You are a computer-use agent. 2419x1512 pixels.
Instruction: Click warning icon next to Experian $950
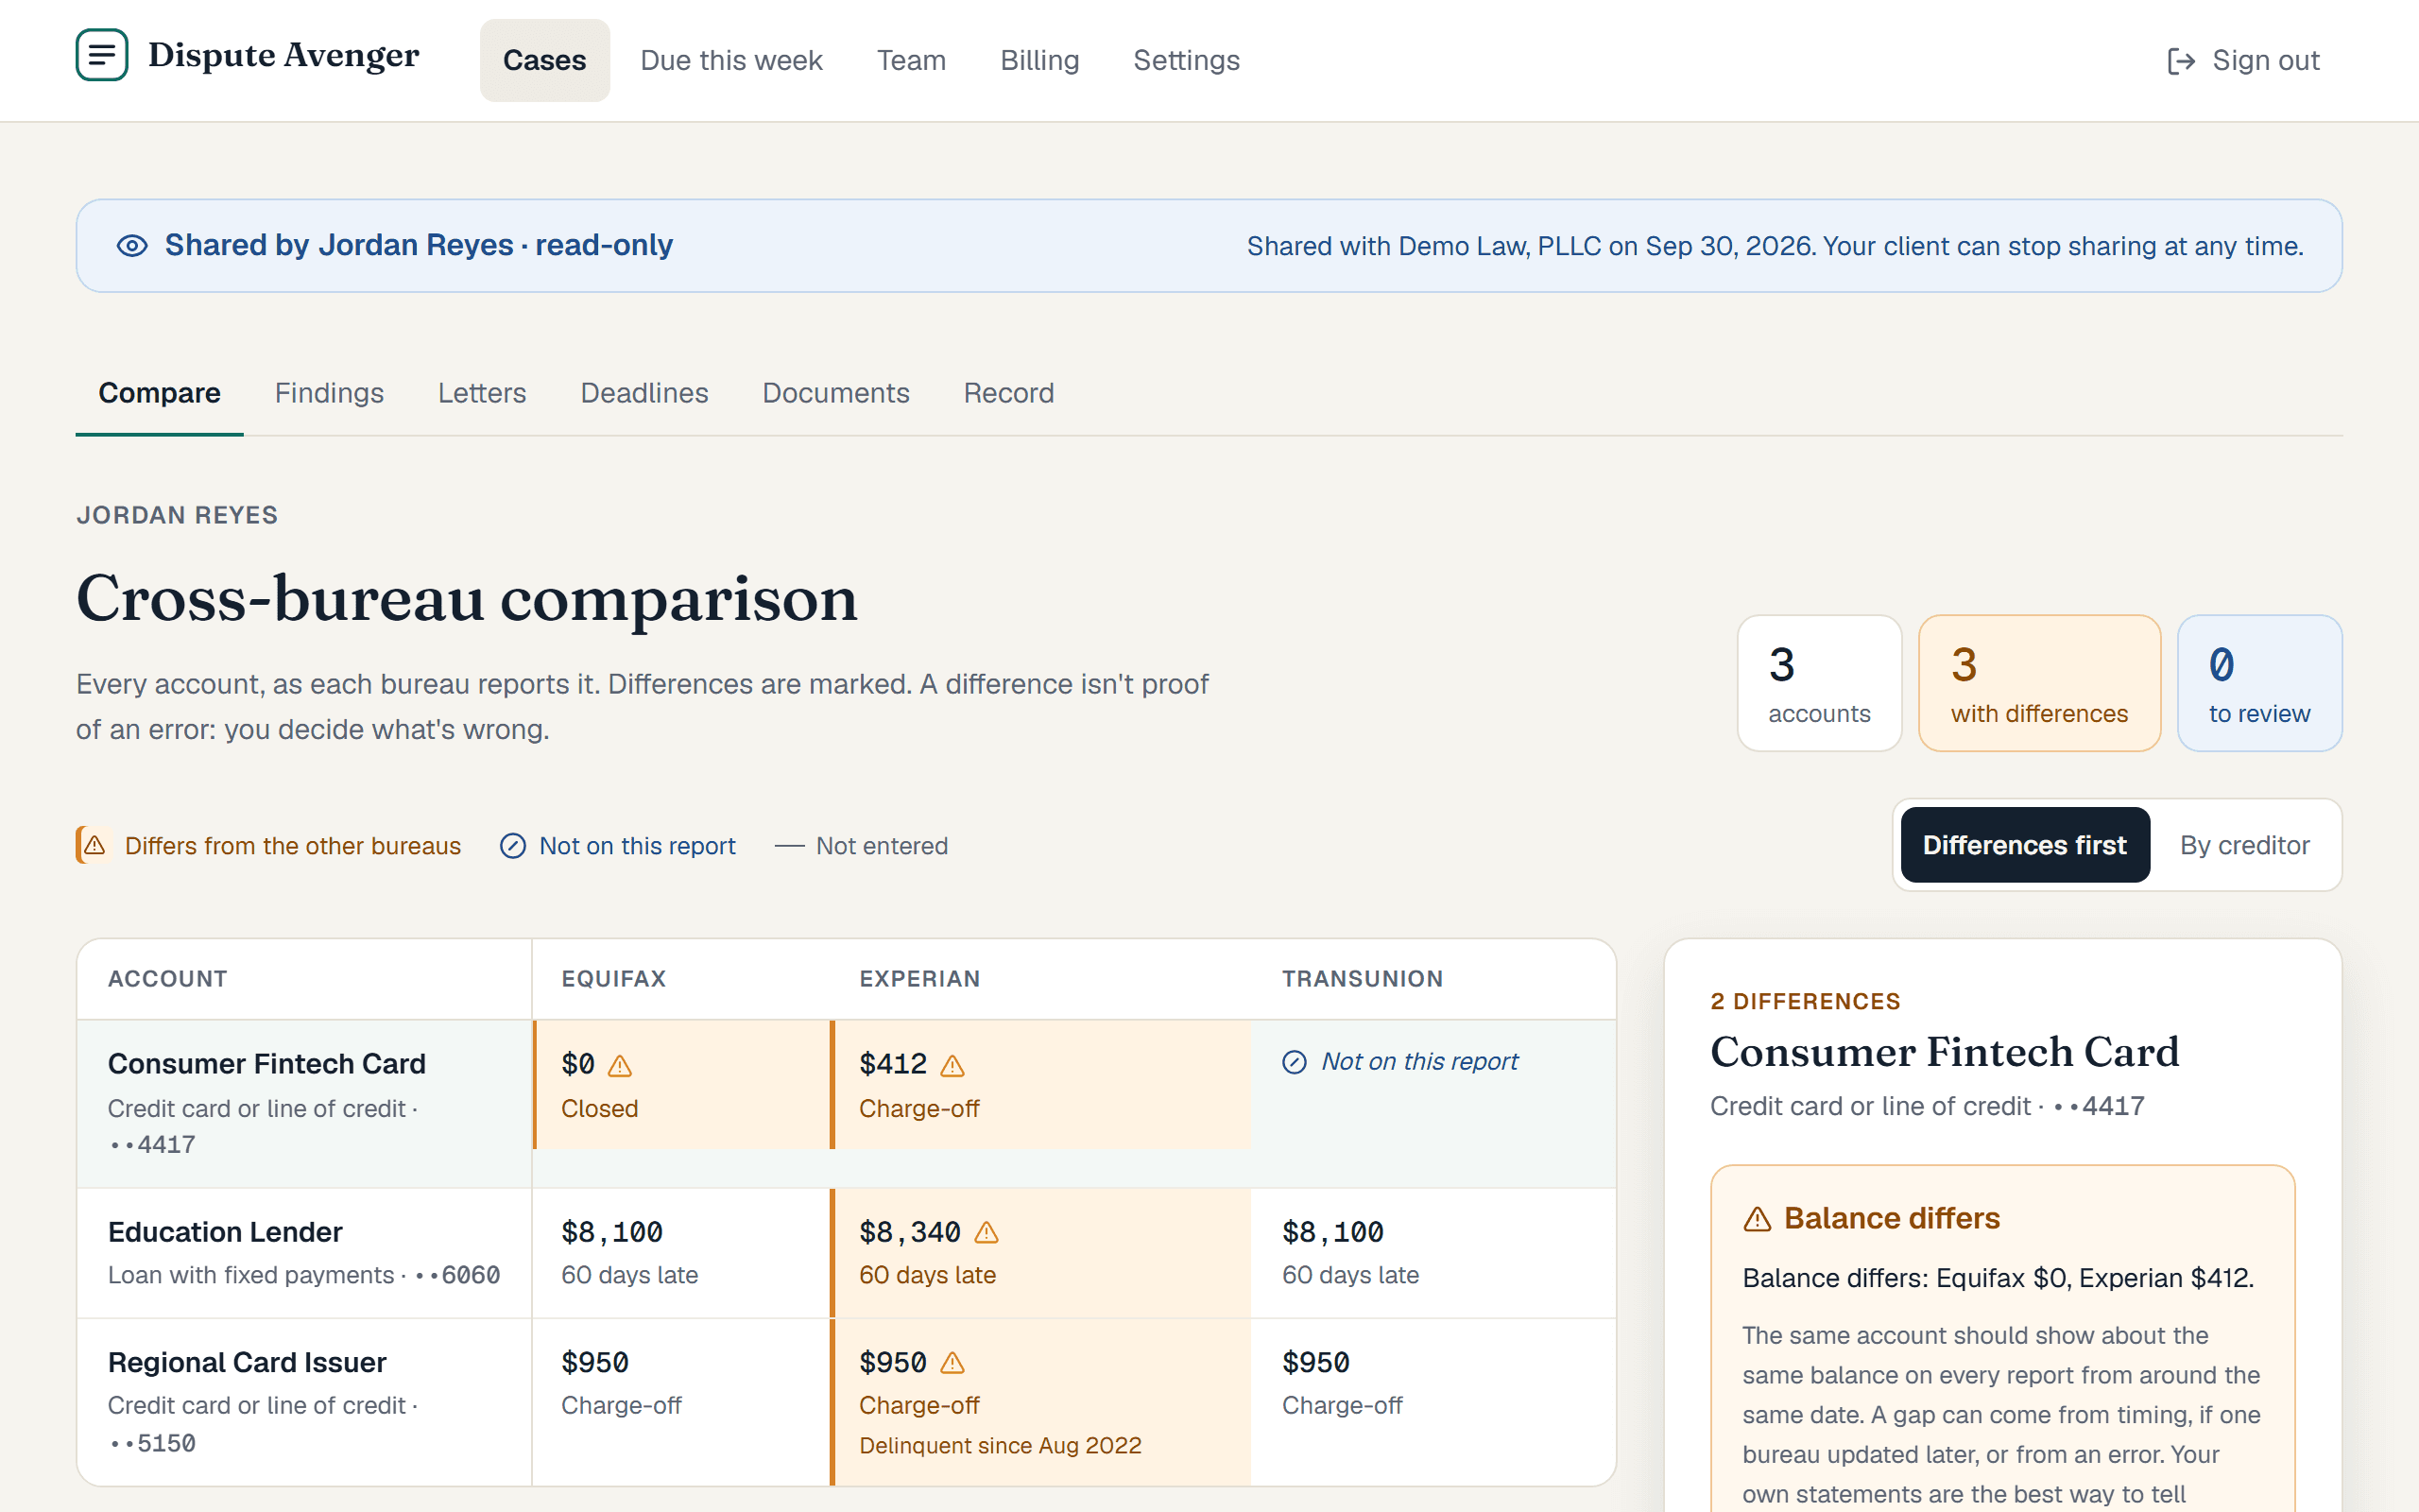pyautogui.click(x=952, y=1363)
